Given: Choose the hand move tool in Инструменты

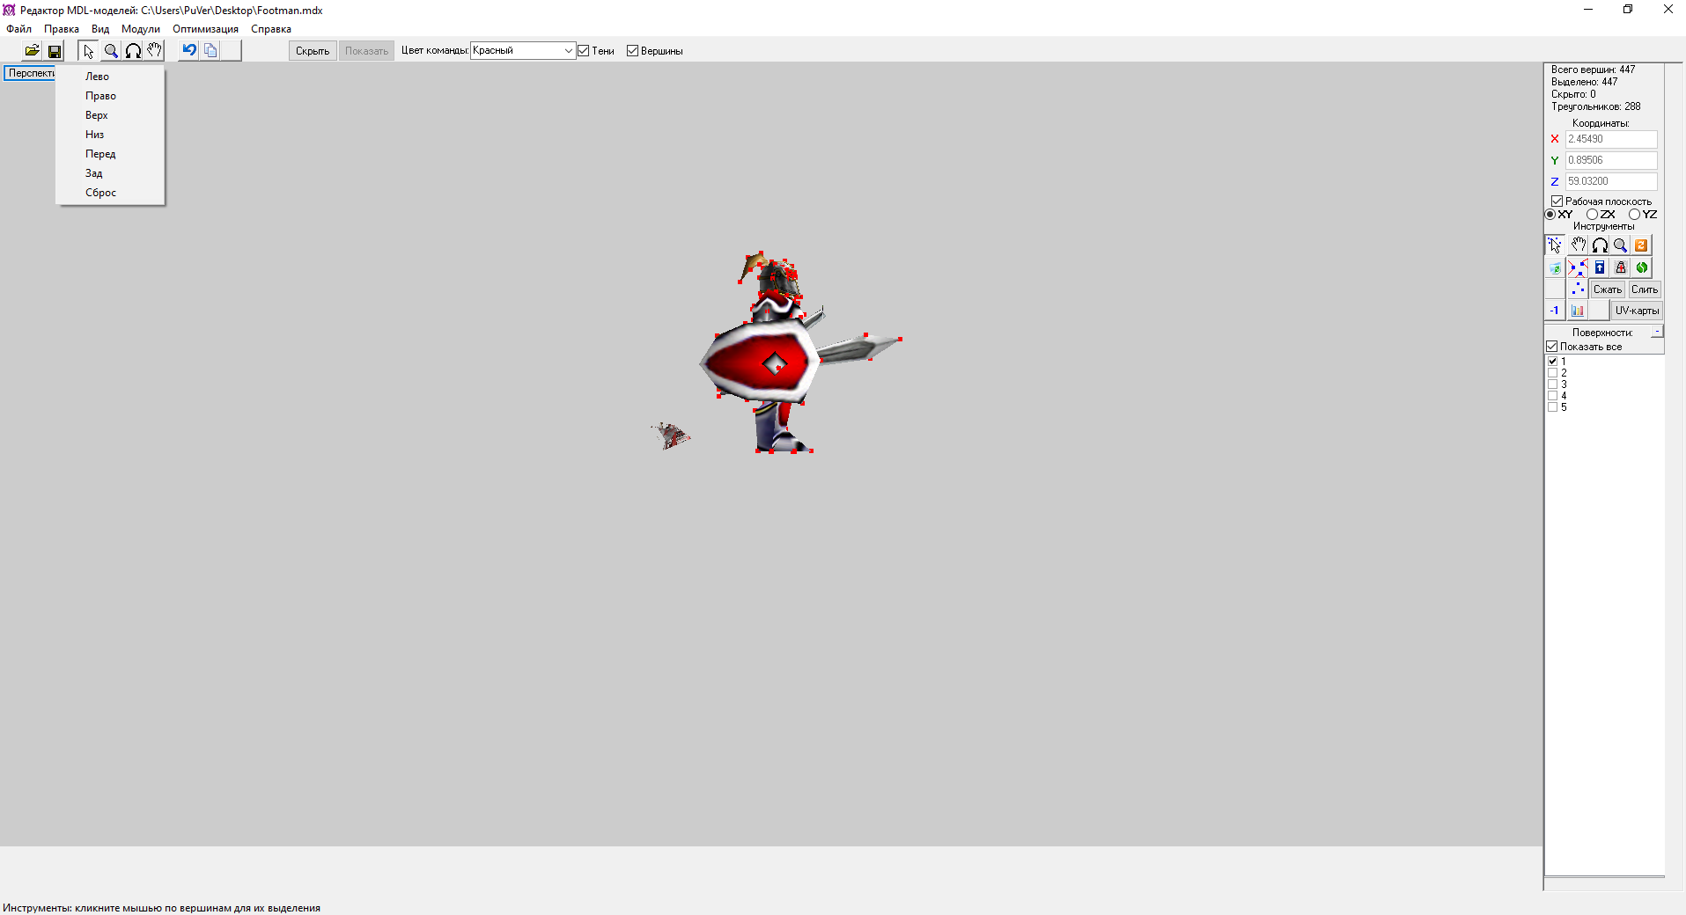Looking at the screenshot, I should click(x=1579, y=245).
